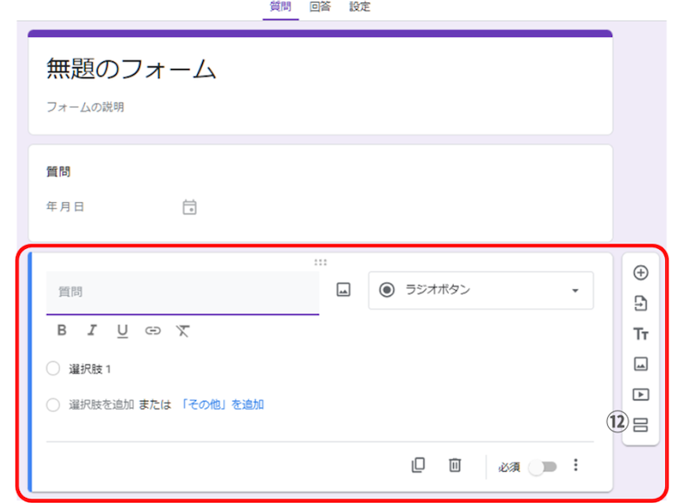677x503 pixels.
Task: Add a new question with the plus icon
Action: point(640,272)
